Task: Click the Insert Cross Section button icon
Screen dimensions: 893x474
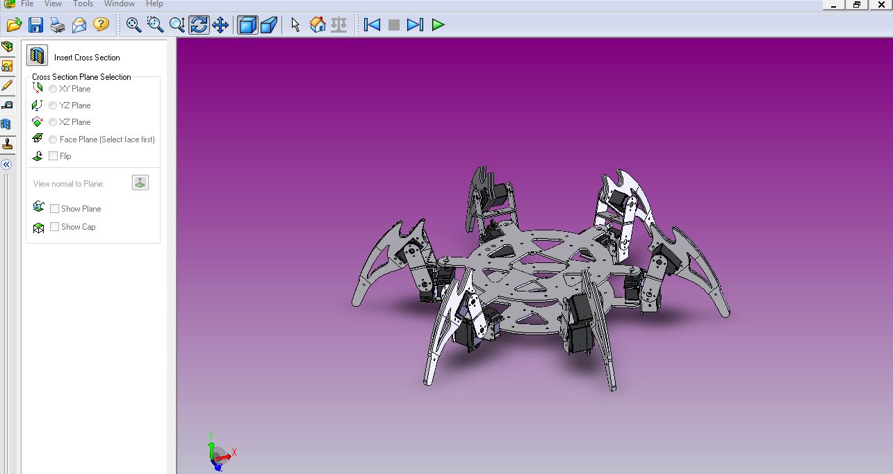Action: coord(38,56)
